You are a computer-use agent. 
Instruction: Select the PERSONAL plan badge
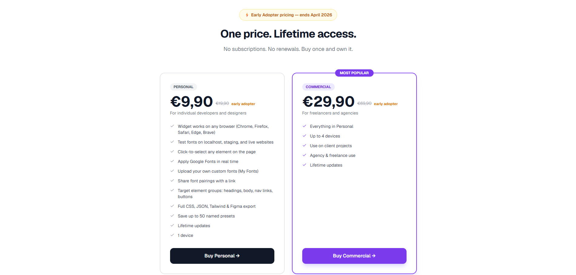pos(183,87)
